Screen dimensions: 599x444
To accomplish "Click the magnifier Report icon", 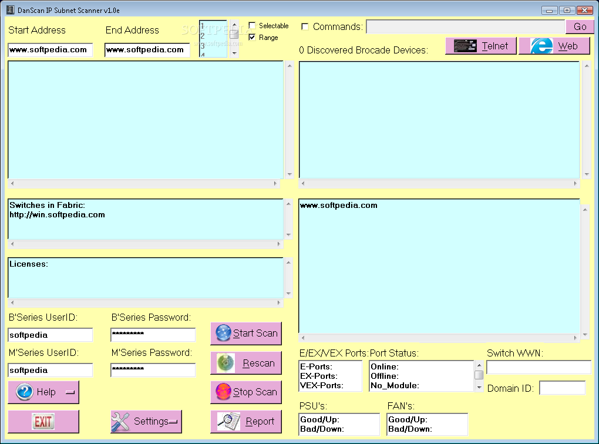I will tap(228, 421).
